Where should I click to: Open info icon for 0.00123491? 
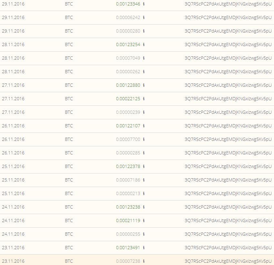[x=144, y=248]
